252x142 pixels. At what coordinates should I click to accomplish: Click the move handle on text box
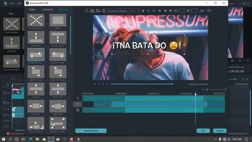136,34
